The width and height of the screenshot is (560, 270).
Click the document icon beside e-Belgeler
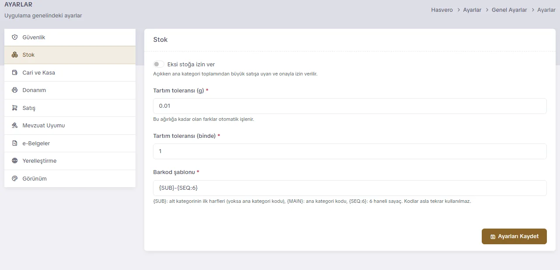[x=14, y=144]
